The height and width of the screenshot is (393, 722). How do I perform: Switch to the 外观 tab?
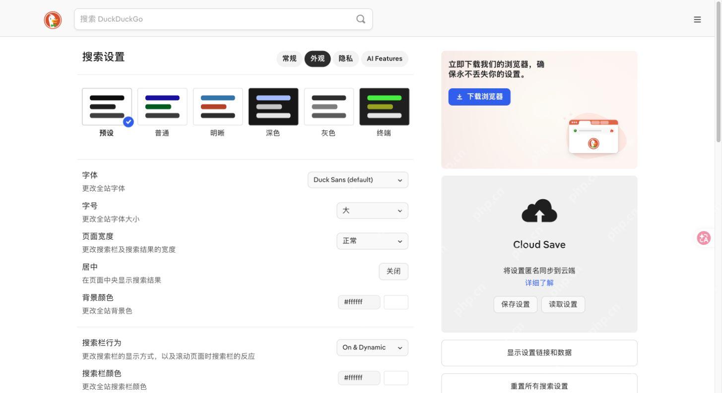[x=318, y=58]
